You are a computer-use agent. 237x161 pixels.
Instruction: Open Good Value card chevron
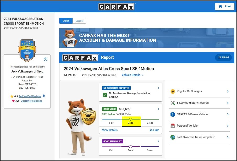point(158,109)
